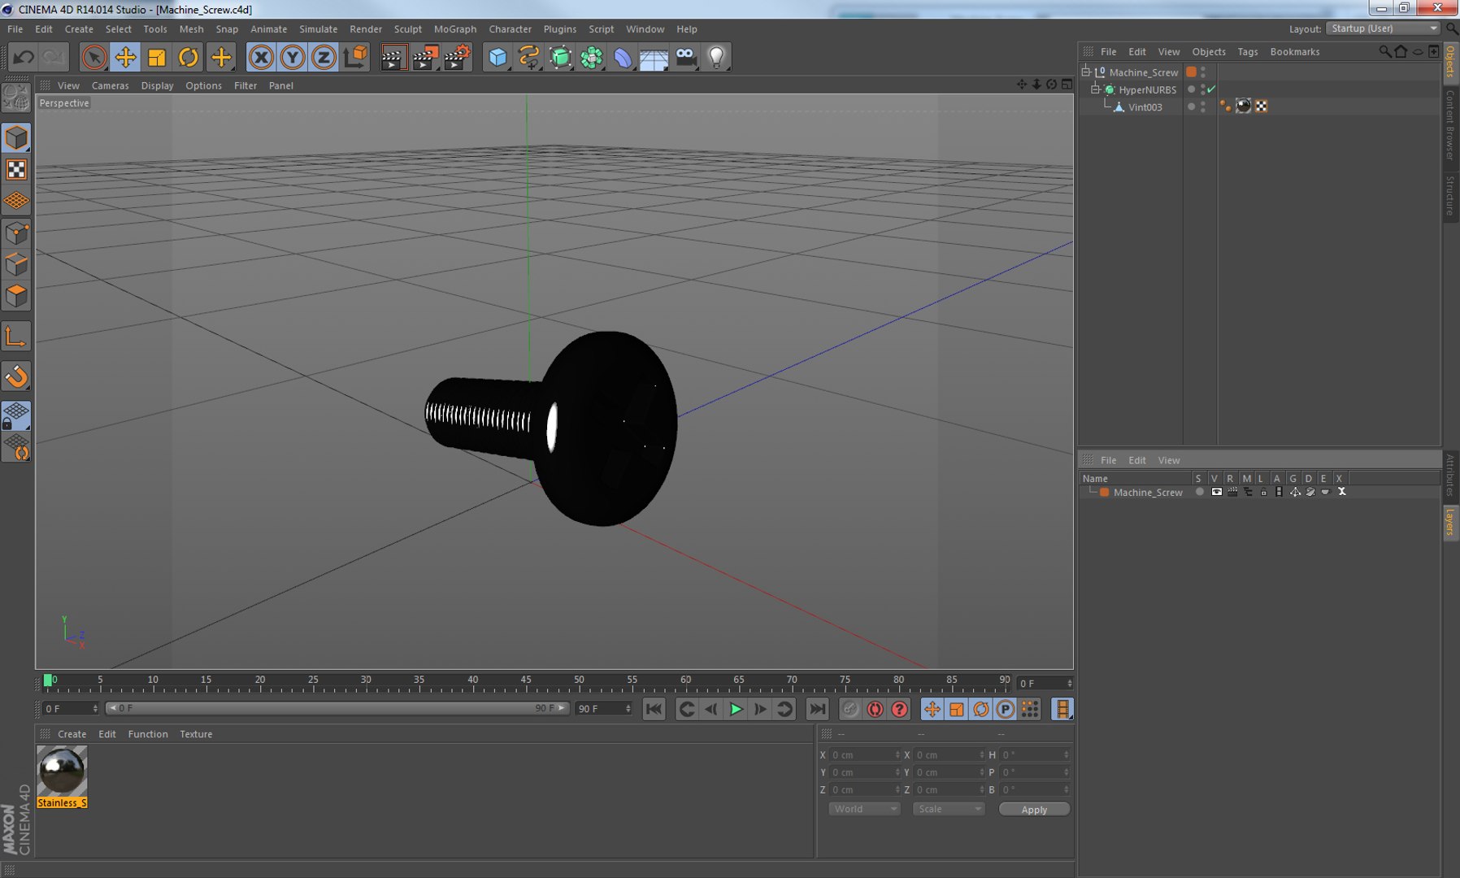Viewport: 1460px width, 878px height.
Task: Click Machine_Screw layer color swatch in Layers
Action: (x=1105, y=492)
